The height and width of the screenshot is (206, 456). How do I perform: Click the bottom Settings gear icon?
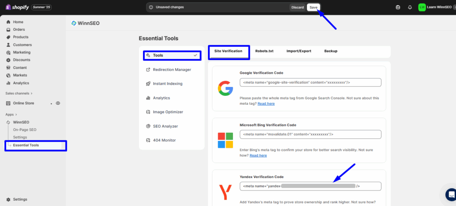pos(8,199)
